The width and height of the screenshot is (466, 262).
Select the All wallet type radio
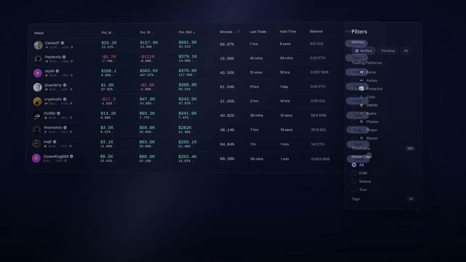pos(354,165)
